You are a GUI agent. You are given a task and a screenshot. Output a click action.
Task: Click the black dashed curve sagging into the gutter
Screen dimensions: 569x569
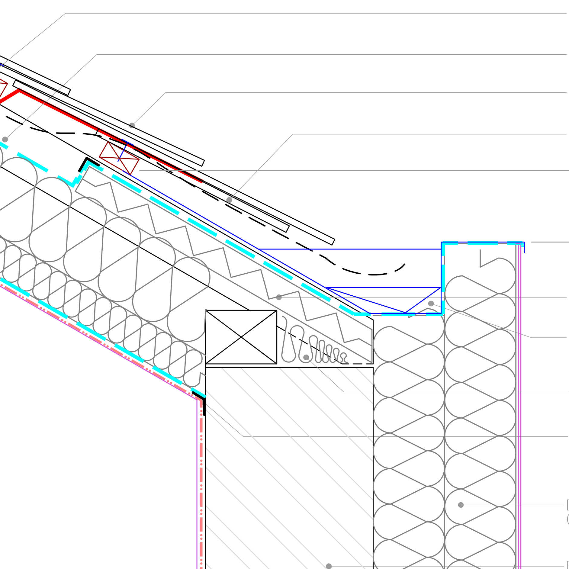[x=375, y=274]
